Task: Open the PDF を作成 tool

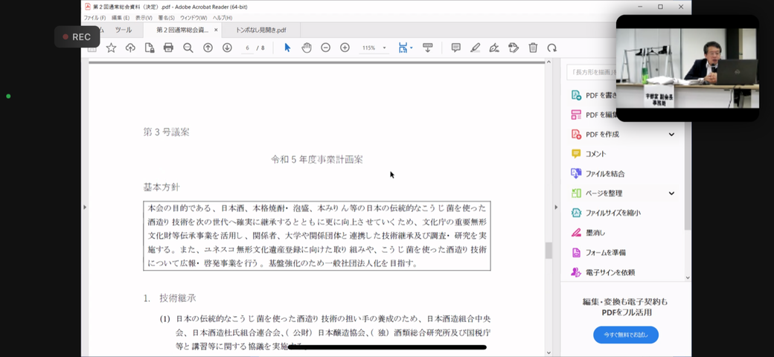Action: (x=602, y=134)
